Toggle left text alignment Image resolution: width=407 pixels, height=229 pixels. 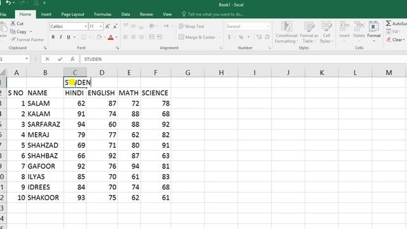[x=126, y=37]
